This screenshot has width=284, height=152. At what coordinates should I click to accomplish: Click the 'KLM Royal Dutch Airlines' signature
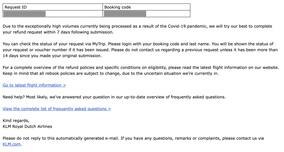pyautogui.click(x=27, y=127)
